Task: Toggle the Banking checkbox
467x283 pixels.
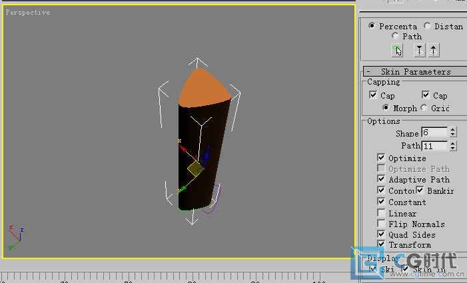Action: [420, 190]
